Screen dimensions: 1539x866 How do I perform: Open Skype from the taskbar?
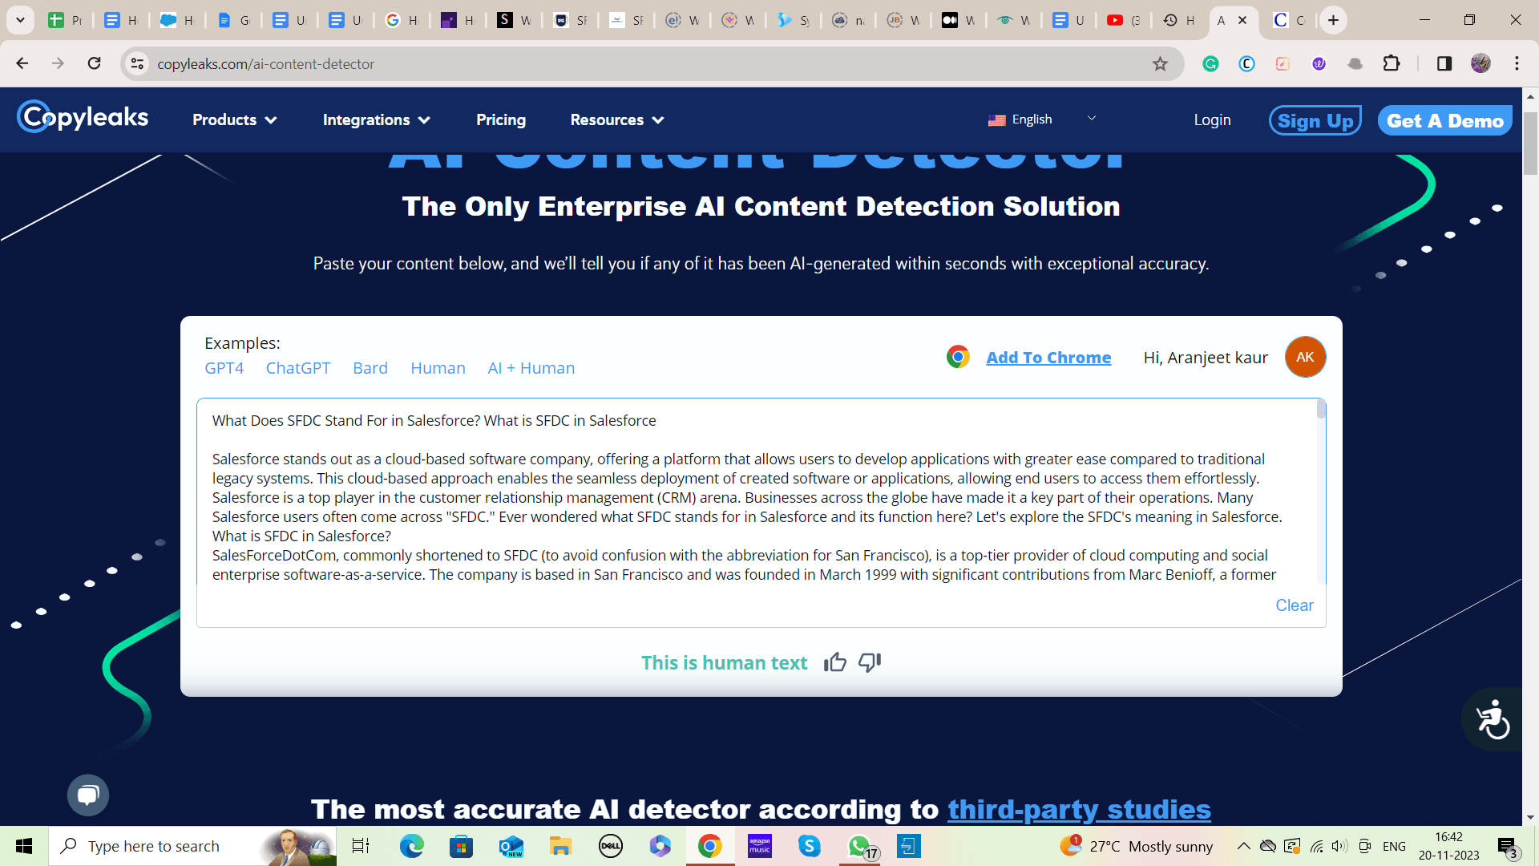[x=809, y=846]
